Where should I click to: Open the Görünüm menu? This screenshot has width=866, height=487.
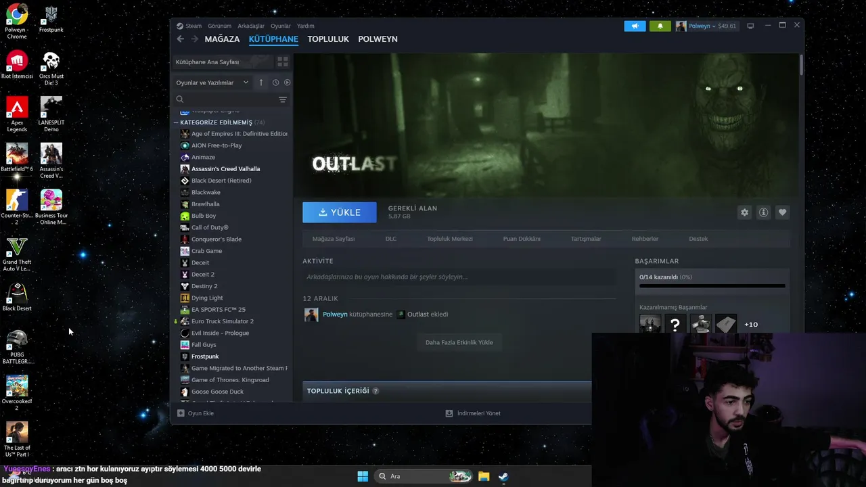[x=219, y=26]
